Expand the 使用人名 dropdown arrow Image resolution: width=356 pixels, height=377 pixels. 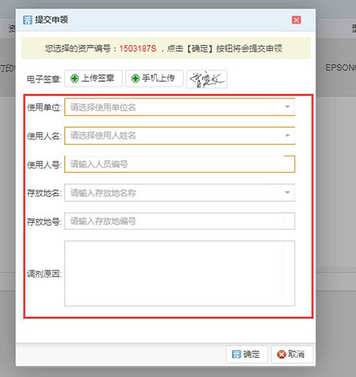[287, 135]
